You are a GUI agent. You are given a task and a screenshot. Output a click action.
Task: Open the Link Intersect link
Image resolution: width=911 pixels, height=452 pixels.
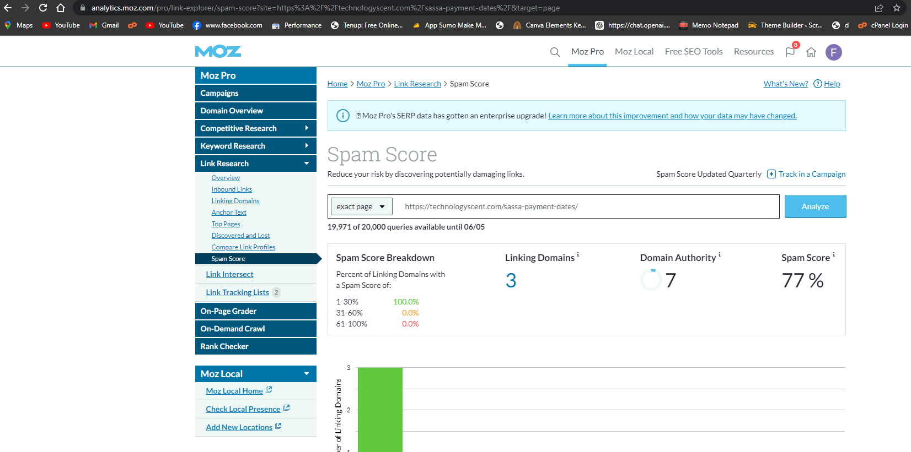pyautogui.click(x=229, y=274)
